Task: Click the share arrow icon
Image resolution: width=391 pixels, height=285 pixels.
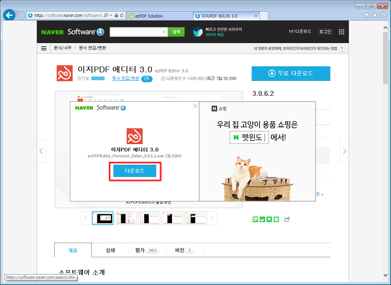Action: (287, 219)
